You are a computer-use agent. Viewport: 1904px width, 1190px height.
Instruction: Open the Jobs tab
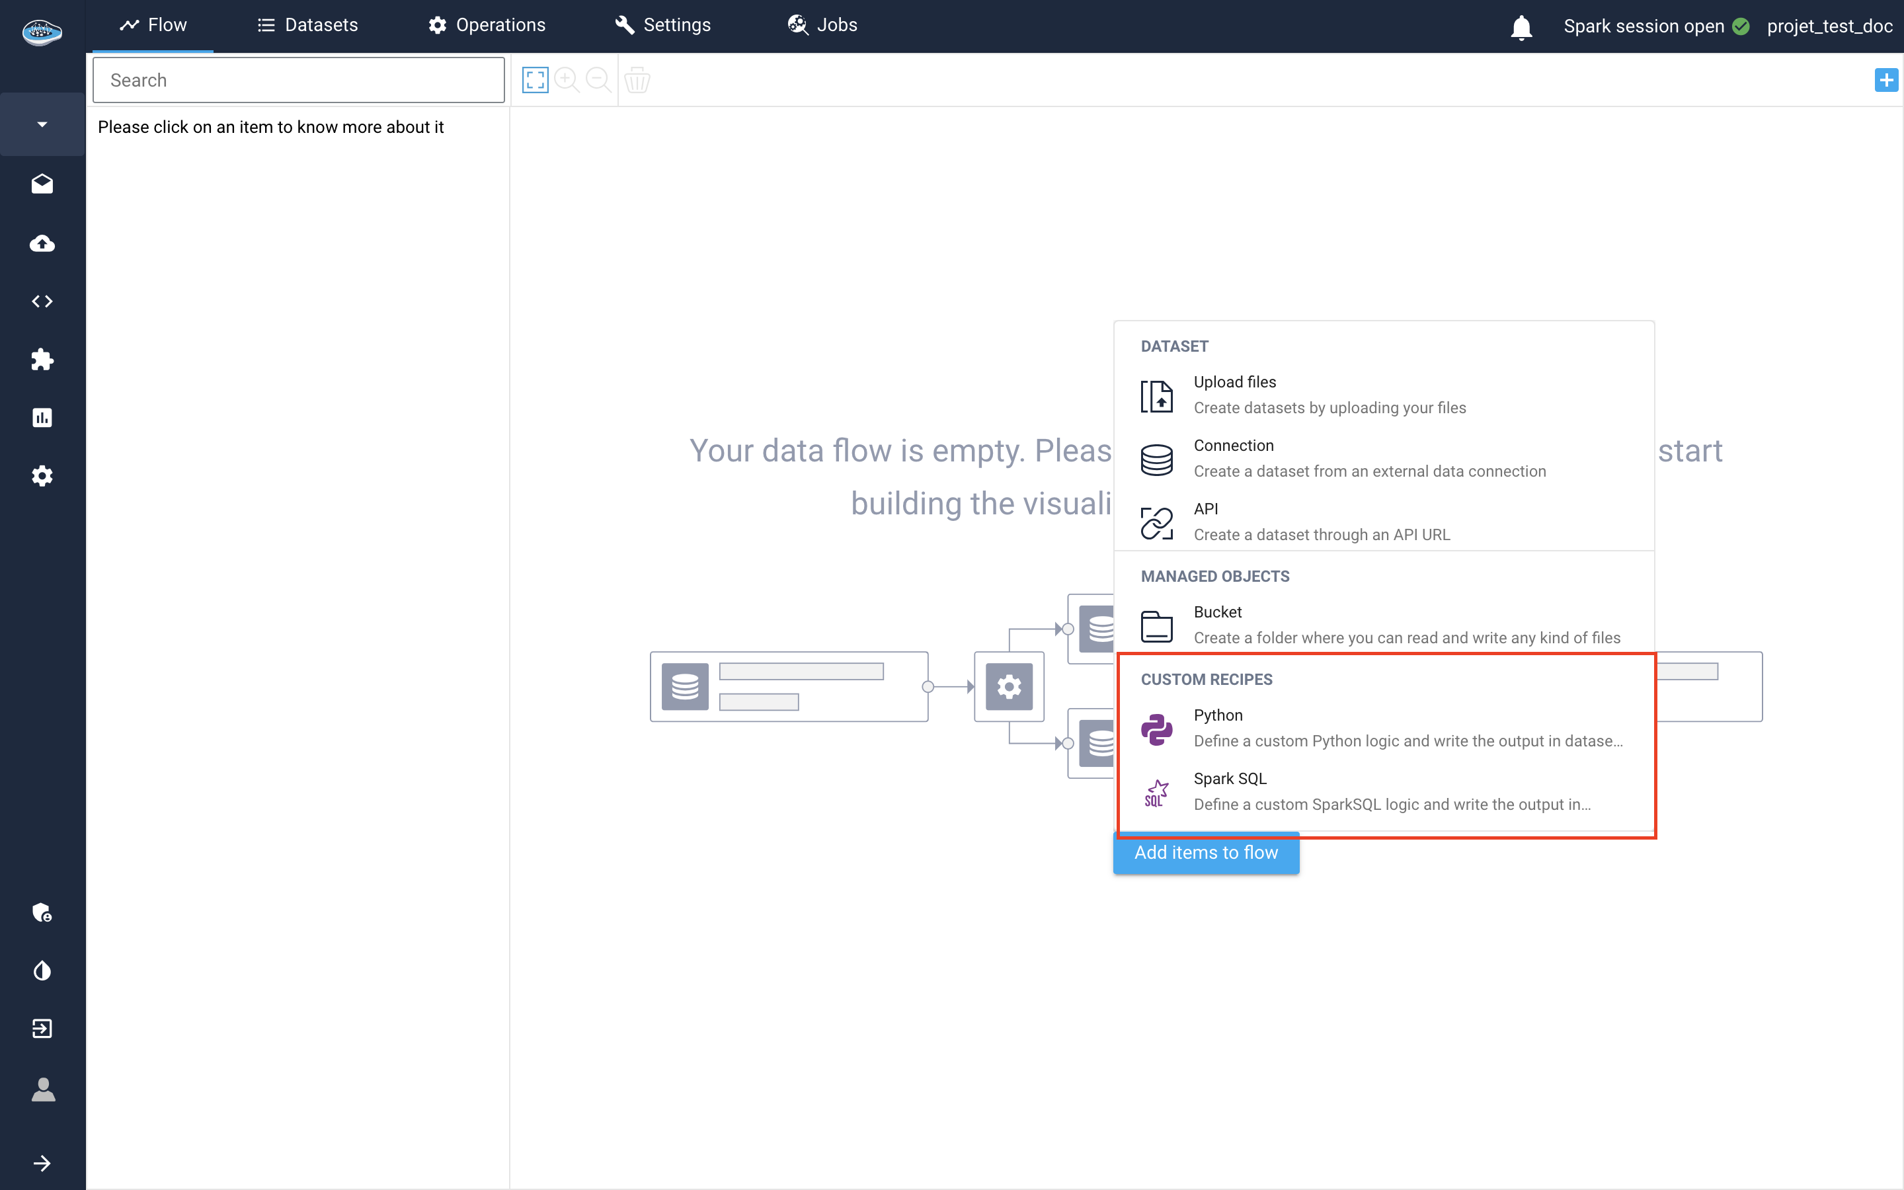coord(822,25)
